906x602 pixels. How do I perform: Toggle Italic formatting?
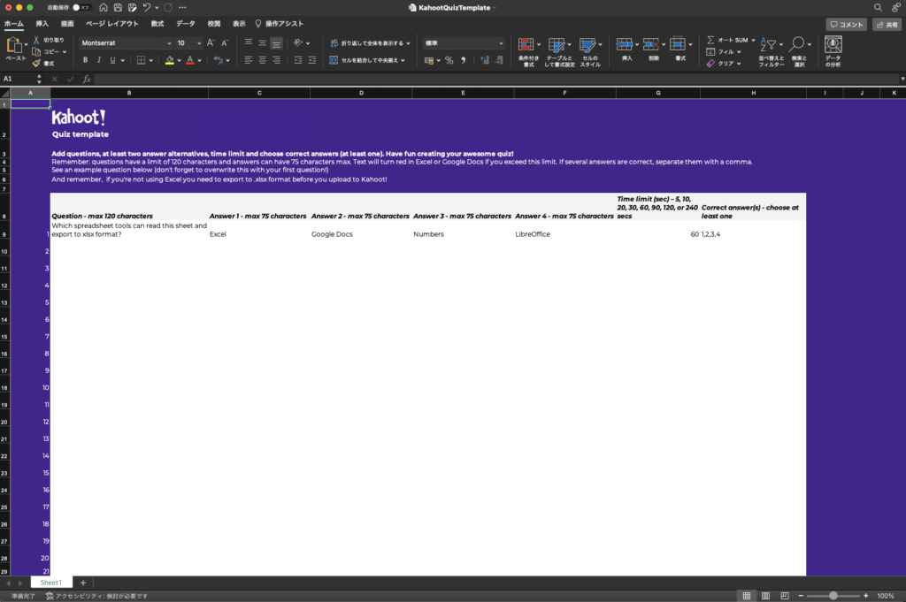[x=99, y=60]
